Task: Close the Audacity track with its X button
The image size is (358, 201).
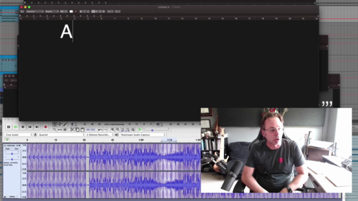Action: [x=5, y=145]
